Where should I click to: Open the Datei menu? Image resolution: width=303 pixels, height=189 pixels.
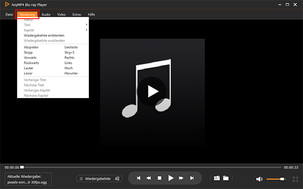(x=9, y=15)
